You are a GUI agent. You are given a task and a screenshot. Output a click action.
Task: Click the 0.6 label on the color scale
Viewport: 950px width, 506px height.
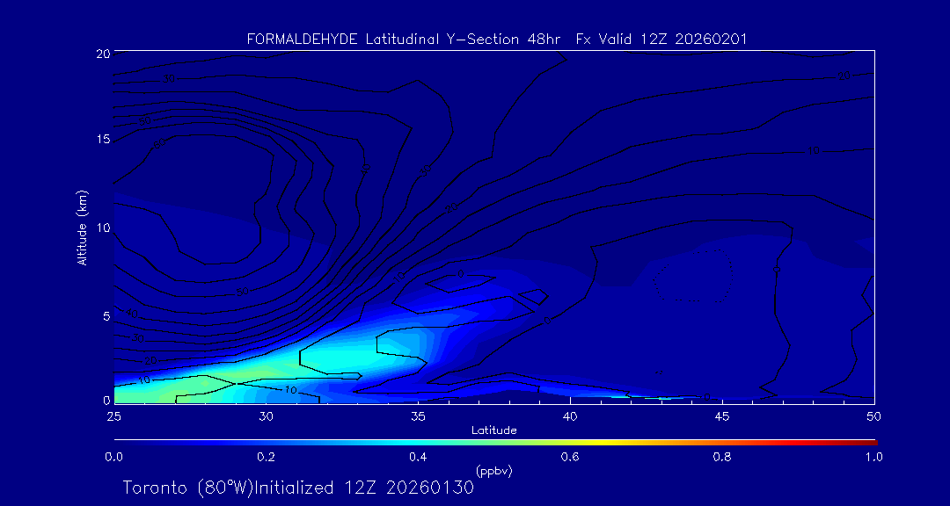(570, 458)
